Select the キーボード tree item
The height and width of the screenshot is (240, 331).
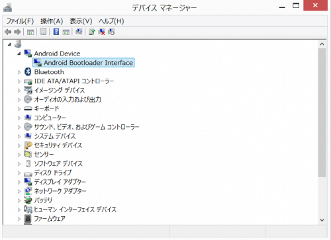[x=46, y=108]
